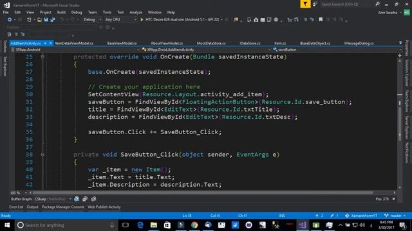Open the master branch dropdown
412x231 pixels.
click(395, 216)
